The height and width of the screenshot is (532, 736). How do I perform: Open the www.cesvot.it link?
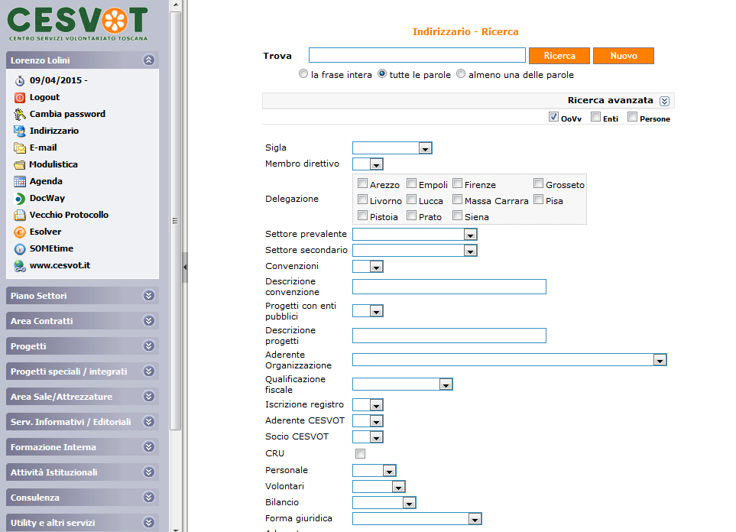(x=60, y=265)
